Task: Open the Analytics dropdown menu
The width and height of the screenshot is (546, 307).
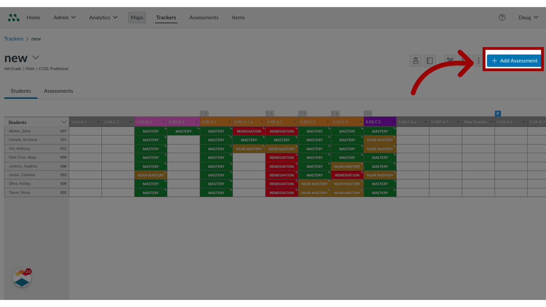Action: (x=104, y=17)
